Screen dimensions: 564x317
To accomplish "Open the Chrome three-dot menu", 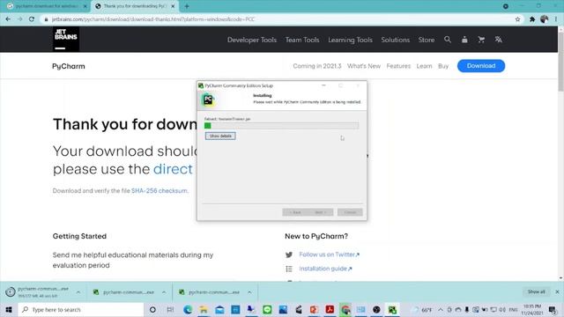I will [556, 19].
